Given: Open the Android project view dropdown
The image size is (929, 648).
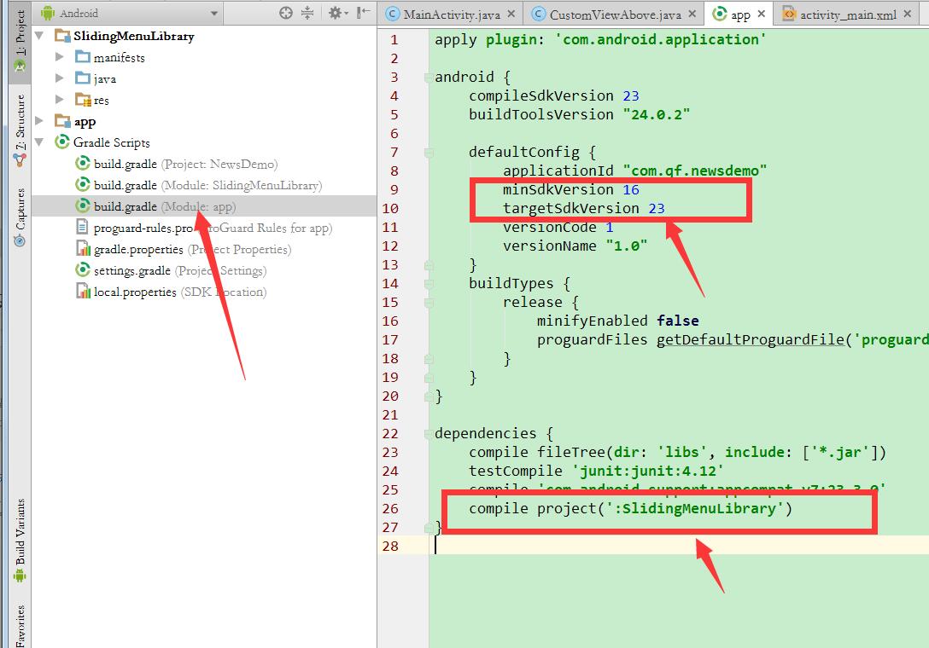Looking at the screenshot, I should point(129,13).
